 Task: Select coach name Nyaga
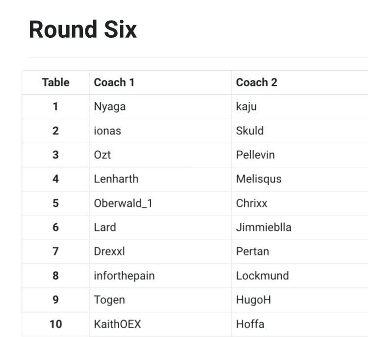click(109, 106)
